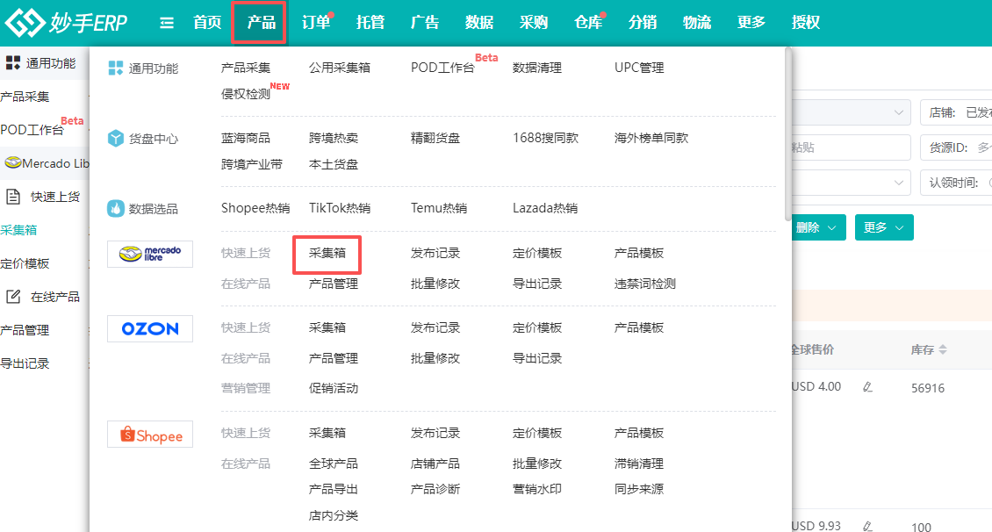Viewport: 992px width, 532px height.
Task: Open UPC管理 link
Action: [x=639, y=68]
